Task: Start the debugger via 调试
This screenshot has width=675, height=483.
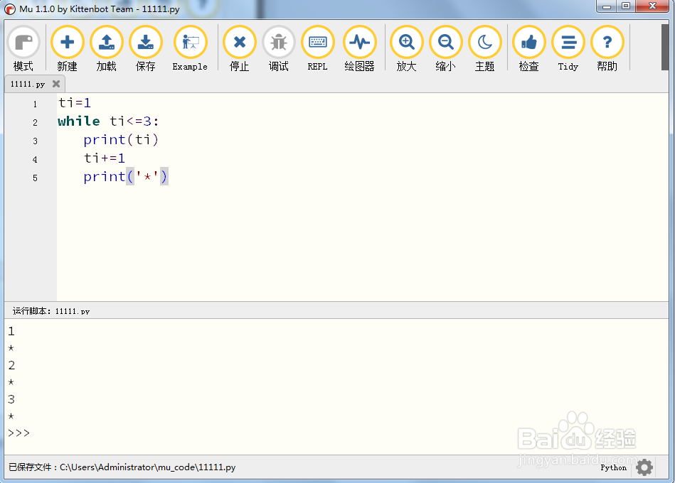Action: [x=278, y=43]
